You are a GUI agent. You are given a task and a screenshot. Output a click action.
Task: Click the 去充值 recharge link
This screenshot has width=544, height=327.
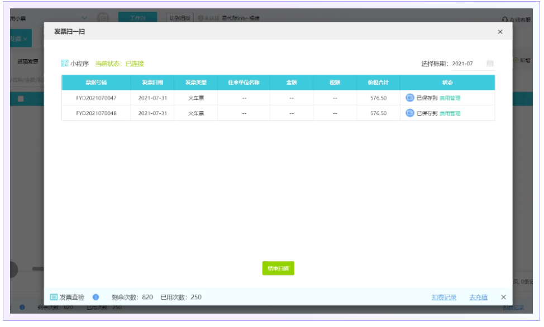coord(478,297)
